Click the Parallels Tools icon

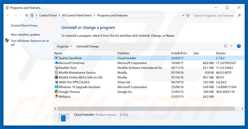[x=57, y=67]
